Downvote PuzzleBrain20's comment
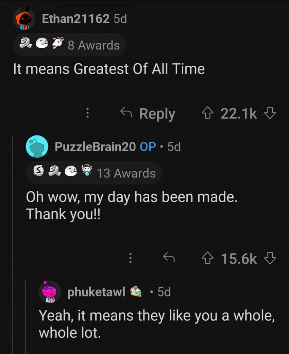289x354 pixels. coord(270,259)
